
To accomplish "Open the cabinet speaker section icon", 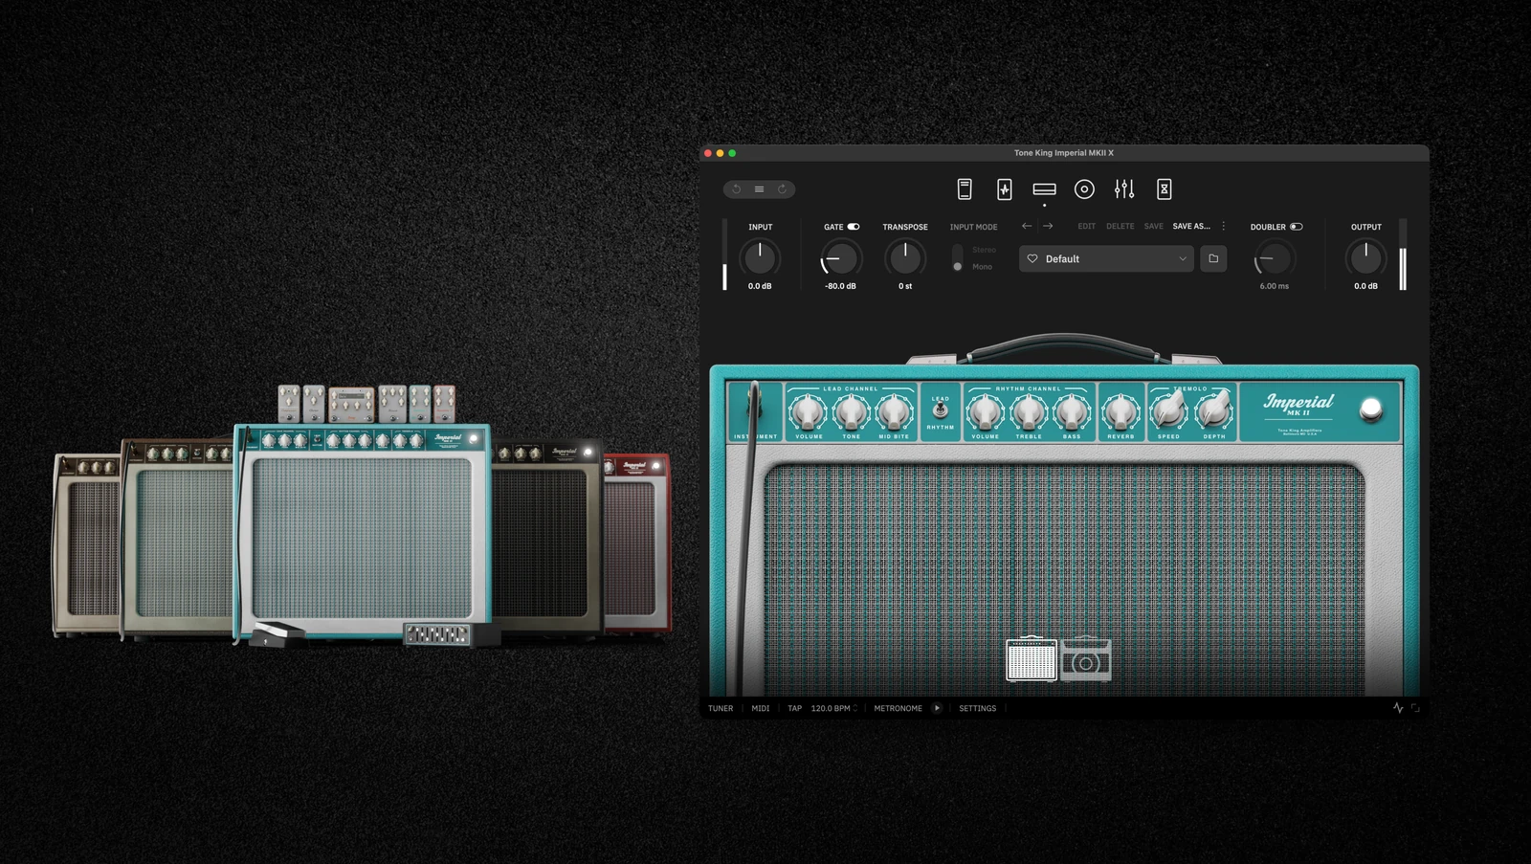I will pos(1084,189).
